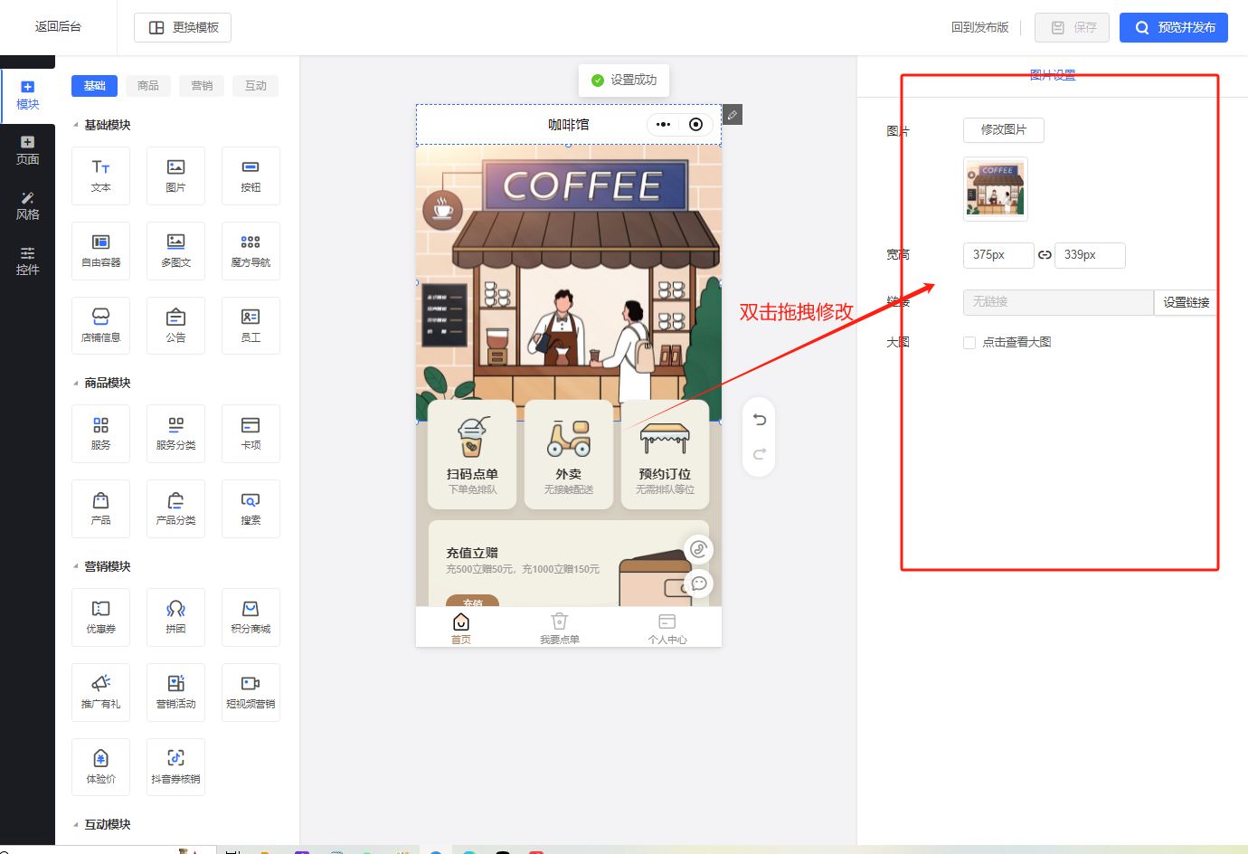Screen dimensions: 1248x854
Task: Select the 产品 product module
Action: (x=100, y=508)
